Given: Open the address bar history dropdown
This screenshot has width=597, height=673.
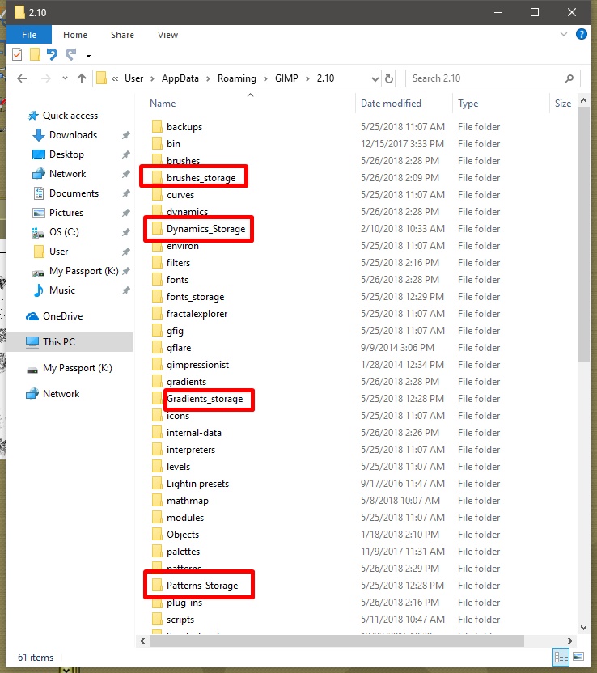Looking at the screenshot, I should click(x=375, y=79).
